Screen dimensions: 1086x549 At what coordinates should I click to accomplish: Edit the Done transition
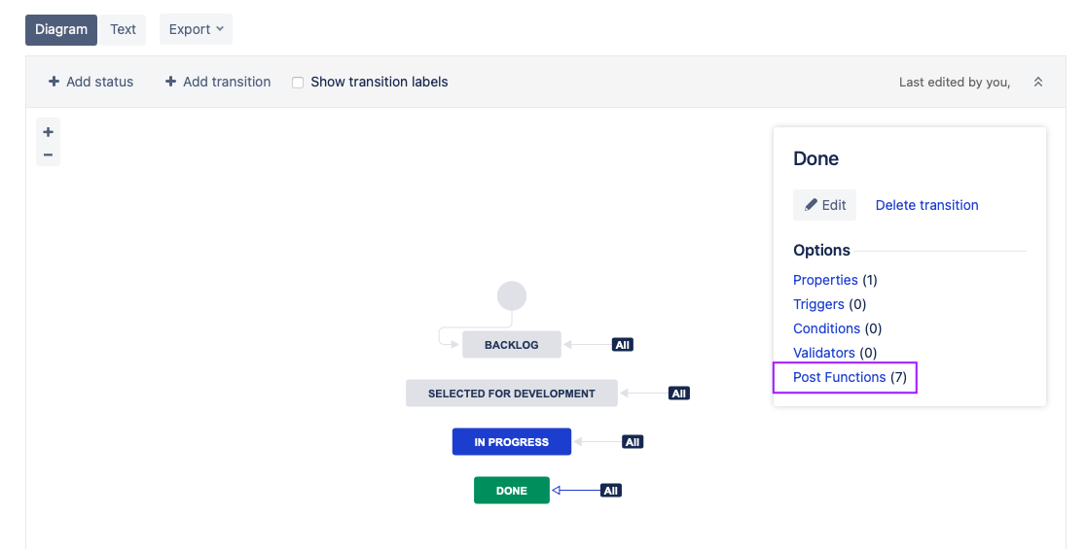point(824,205)
